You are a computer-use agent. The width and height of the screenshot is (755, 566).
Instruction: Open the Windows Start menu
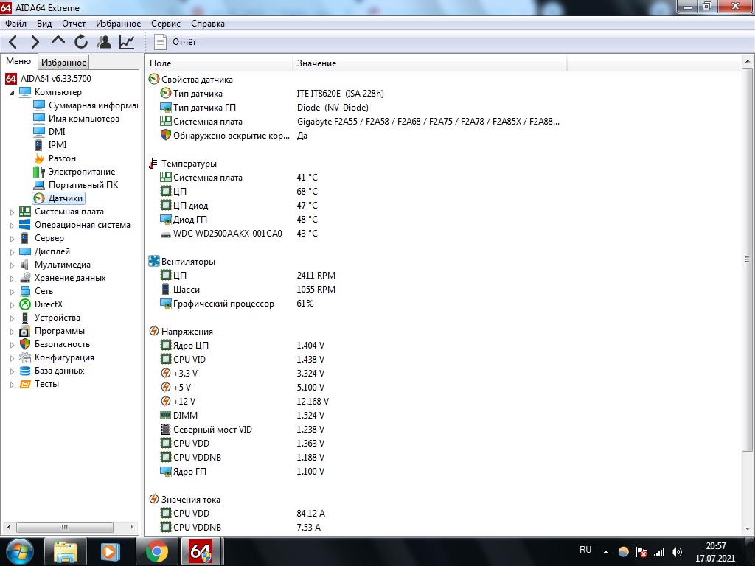point(19,552)
